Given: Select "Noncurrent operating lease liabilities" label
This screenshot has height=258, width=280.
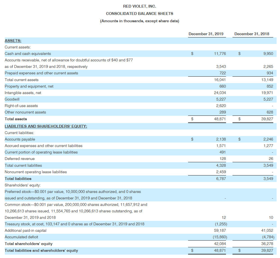Looking at the screenshot, I should pos(36,172).
